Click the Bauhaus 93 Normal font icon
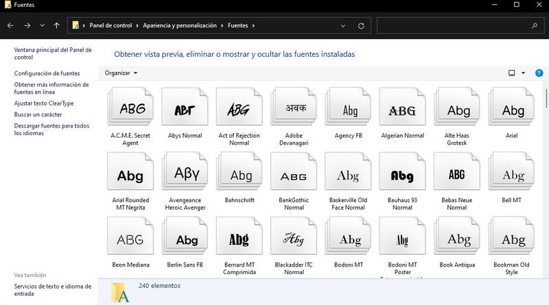The image size is (549, 305). coord(402,175)
